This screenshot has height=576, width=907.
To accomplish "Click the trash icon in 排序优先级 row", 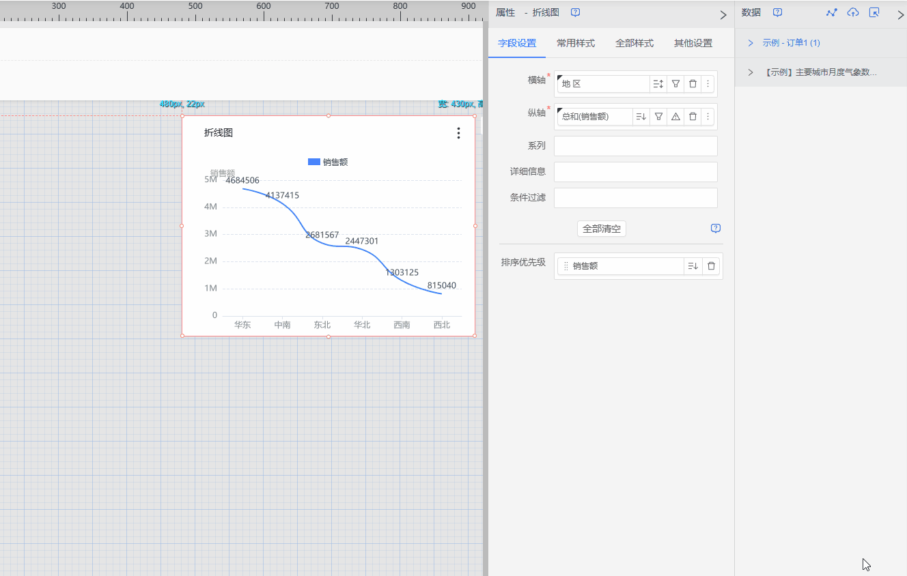I will 711,266.
